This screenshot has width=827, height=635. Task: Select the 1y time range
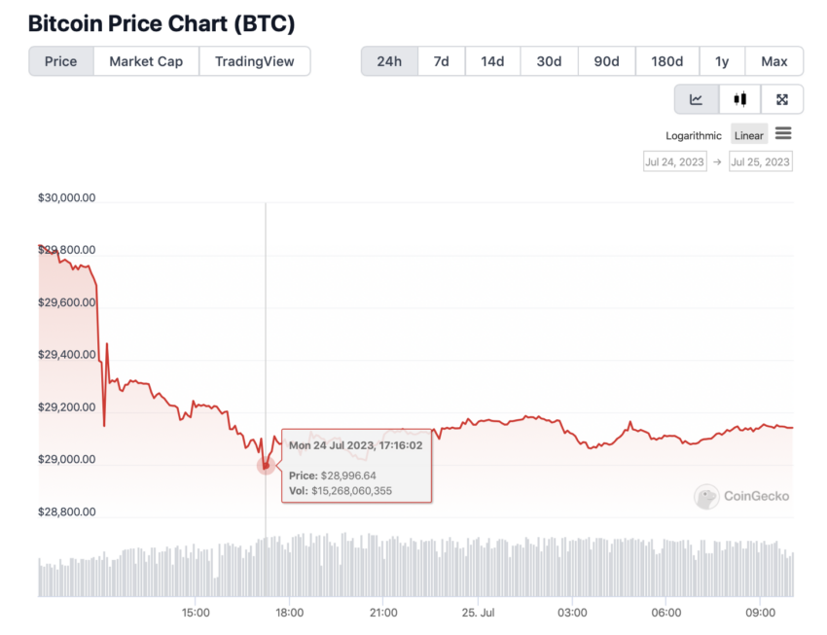click(722, 61)
